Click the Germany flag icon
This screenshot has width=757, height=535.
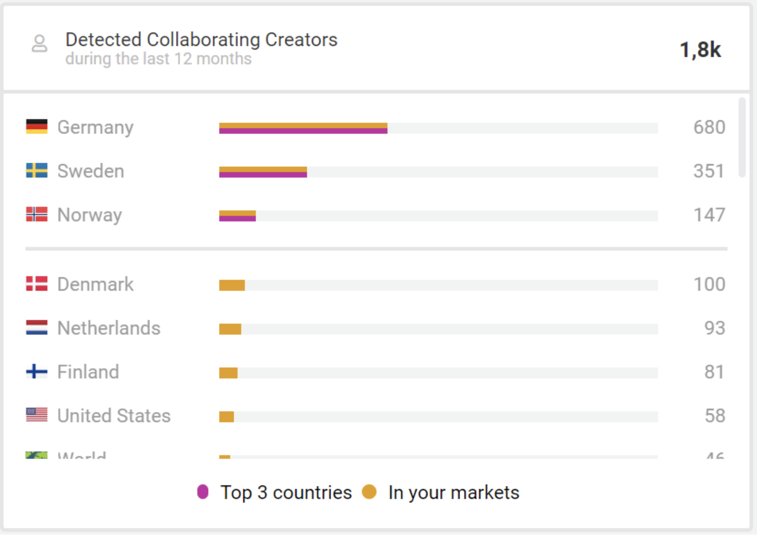(37, 127)
